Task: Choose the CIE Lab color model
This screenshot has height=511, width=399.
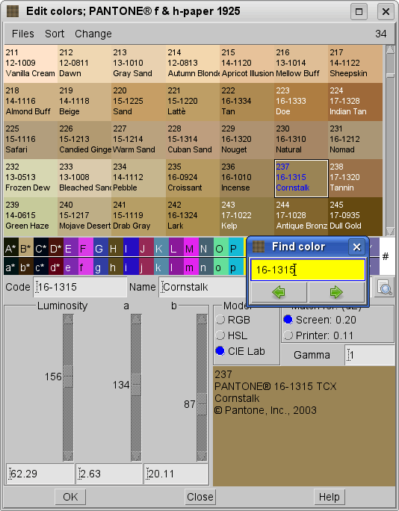Action: (x=241, y=351)
